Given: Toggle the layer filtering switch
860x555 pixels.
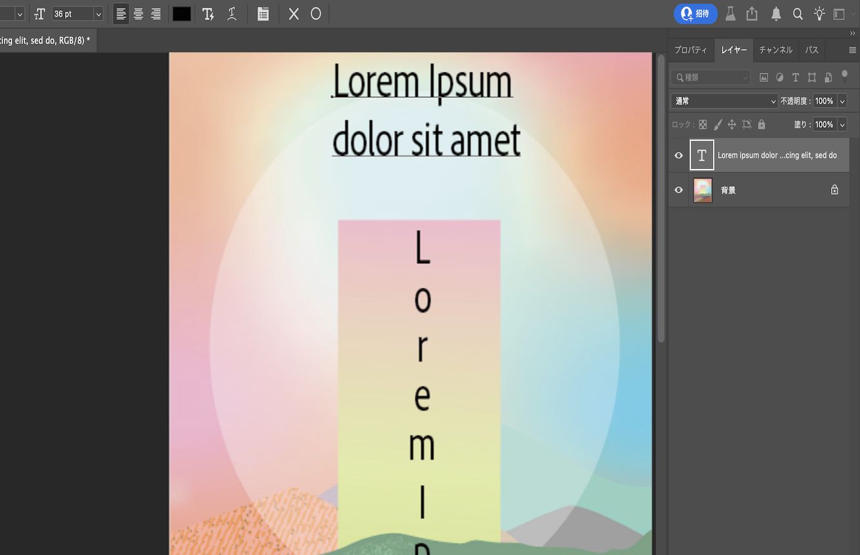Looking at the screenshot, I should pos(845,77).
